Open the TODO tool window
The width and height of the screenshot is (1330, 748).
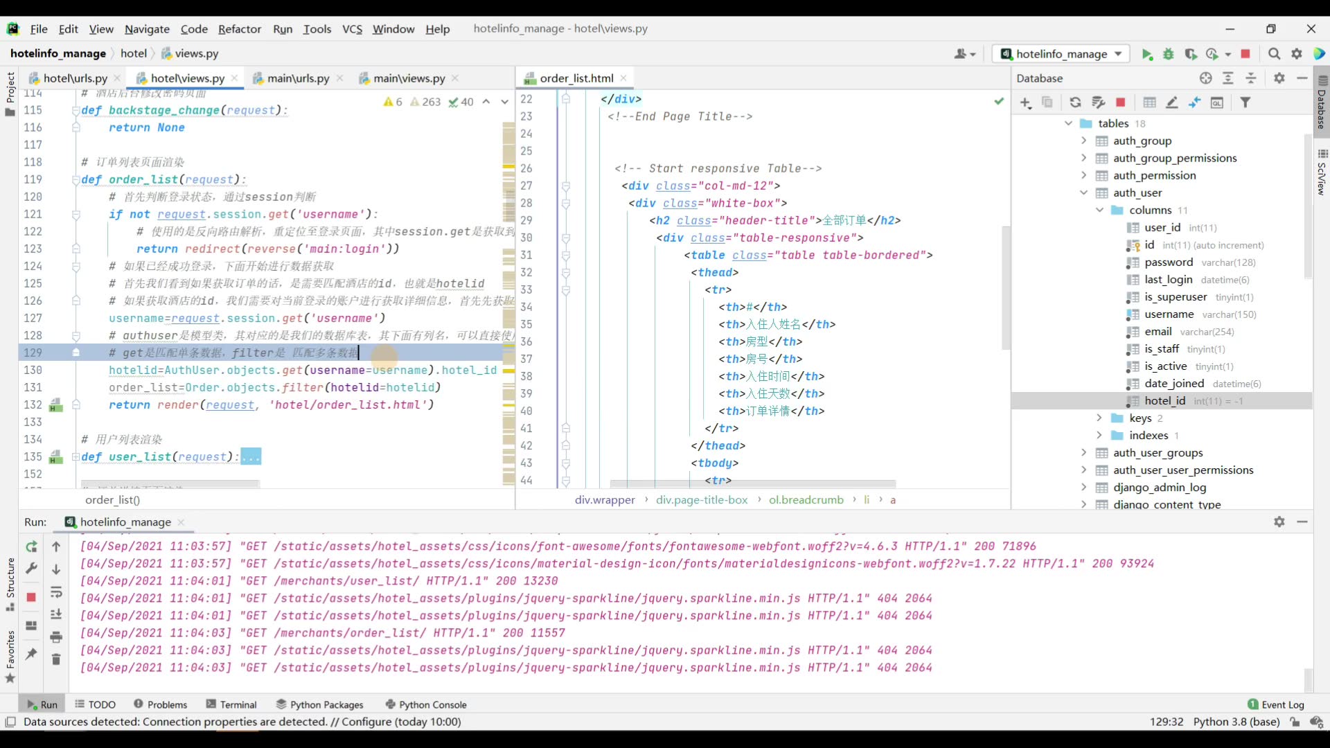click(x=95, y=704)
